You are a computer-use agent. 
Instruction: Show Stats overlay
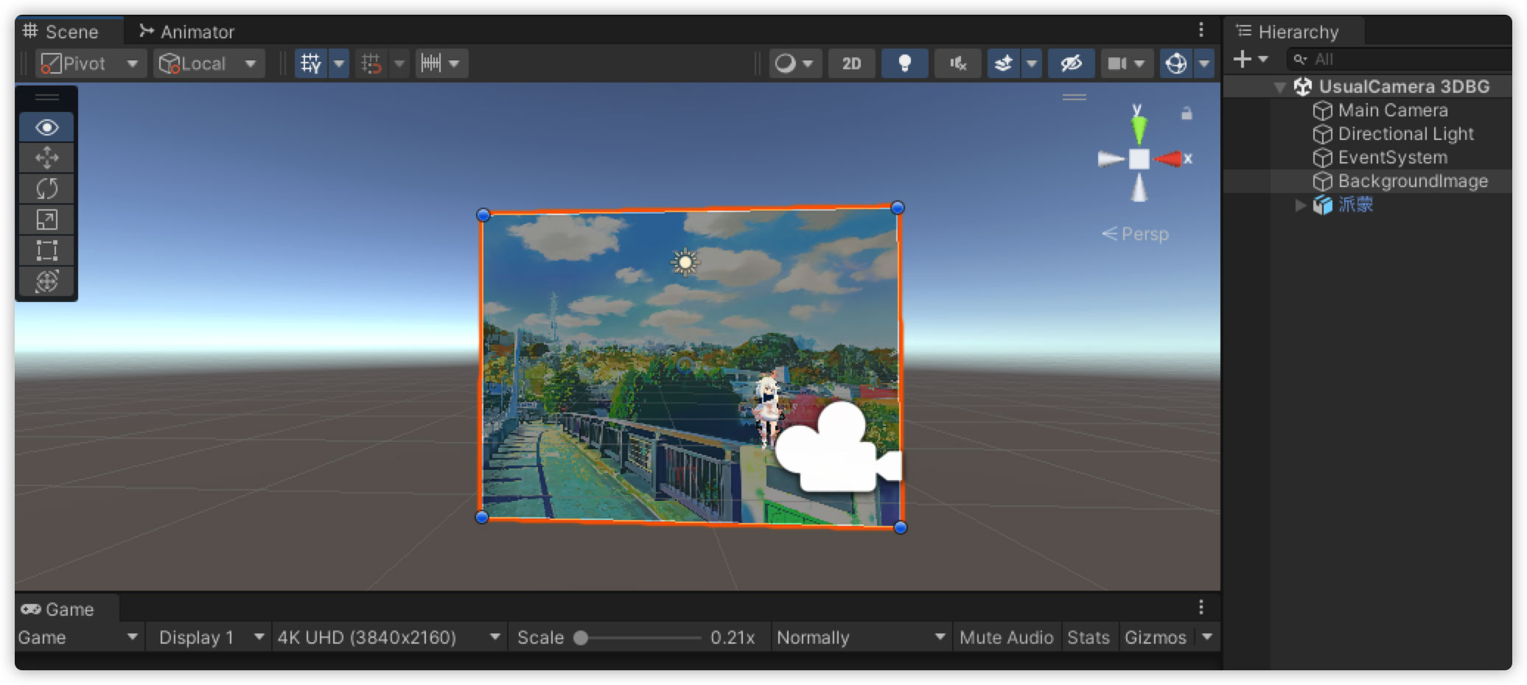click(1089, 637)
